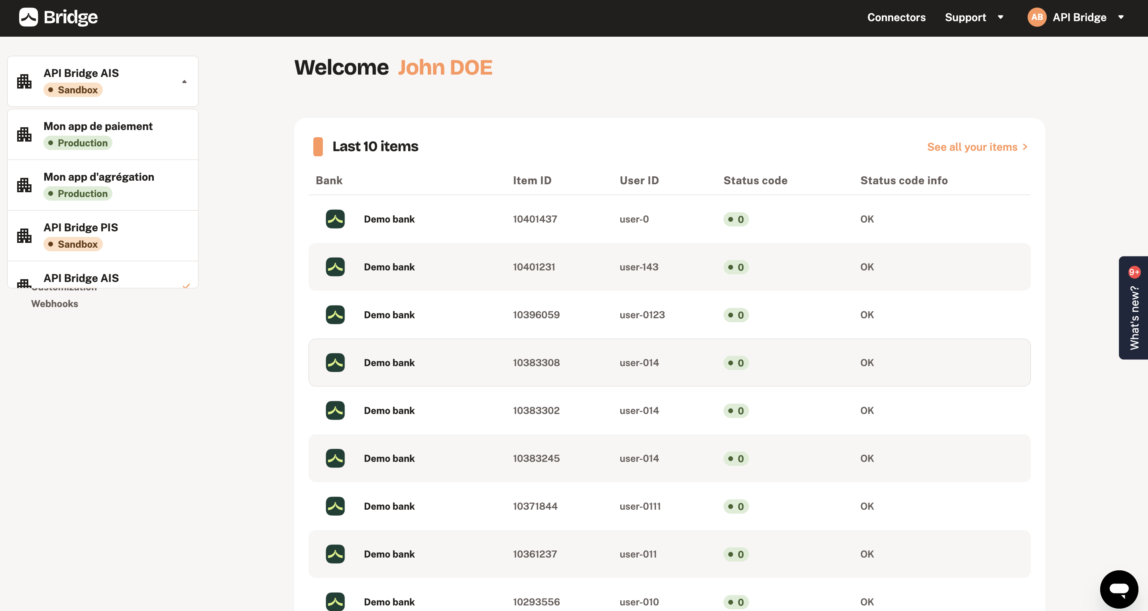This screenshot has height=611, width=1148.
Task: Click user ID user-0111
Action: click(640, 506)
